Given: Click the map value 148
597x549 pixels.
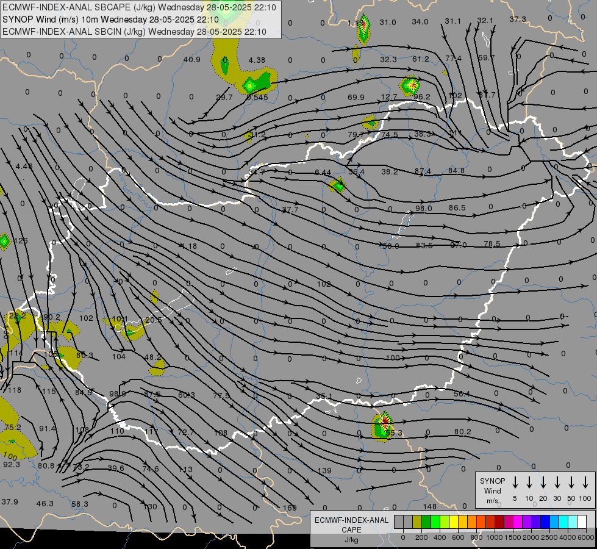Looking at the screenshot, I should click(x=429, y=506).
